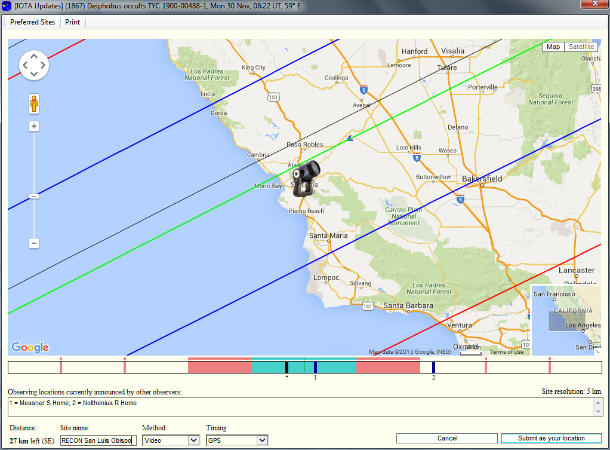Image resolution: width=610 pixels, height=450 pixels.
Task: Open the Preferred Sites menu
Action: (x=32, y=22)
